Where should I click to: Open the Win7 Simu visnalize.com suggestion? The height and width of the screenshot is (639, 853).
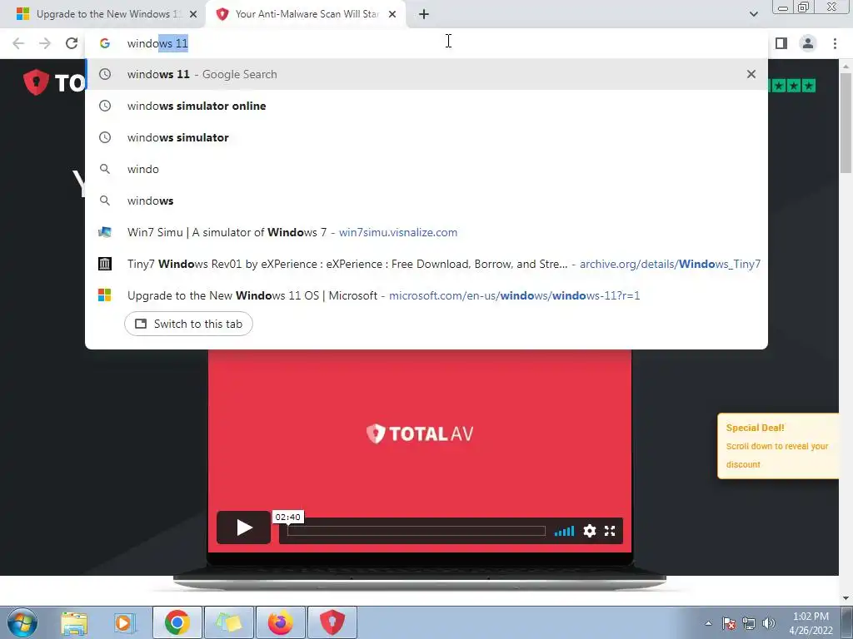tap(426, 232)
